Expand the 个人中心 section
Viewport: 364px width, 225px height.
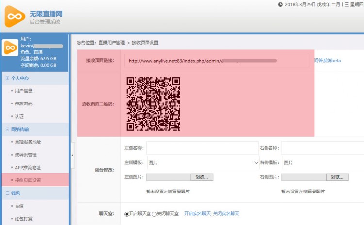7,78
